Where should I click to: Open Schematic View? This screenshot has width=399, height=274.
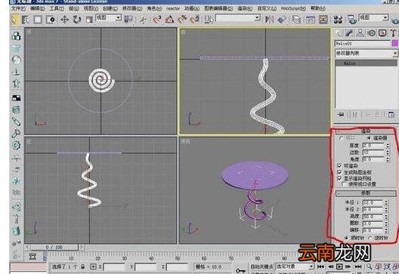323,20
